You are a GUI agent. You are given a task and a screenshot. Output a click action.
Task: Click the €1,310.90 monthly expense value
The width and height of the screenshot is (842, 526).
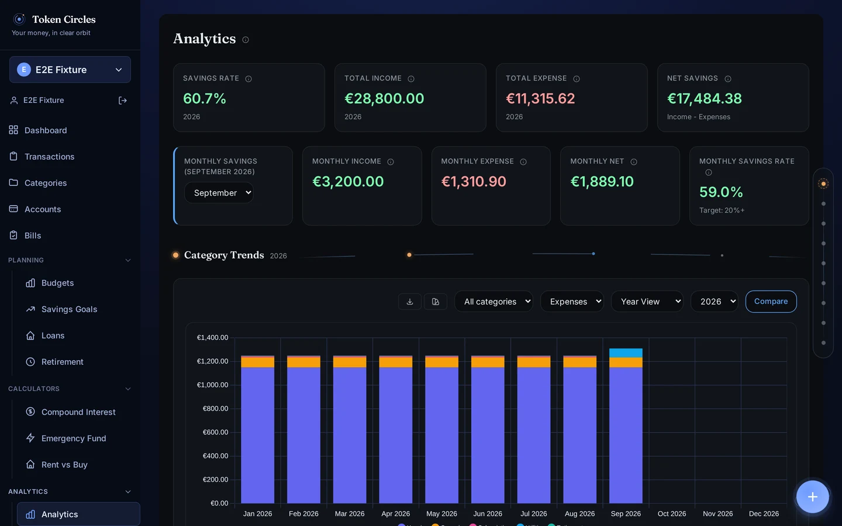(x=474, y=182)
